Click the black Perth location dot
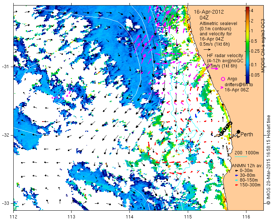 click(239, 131)
